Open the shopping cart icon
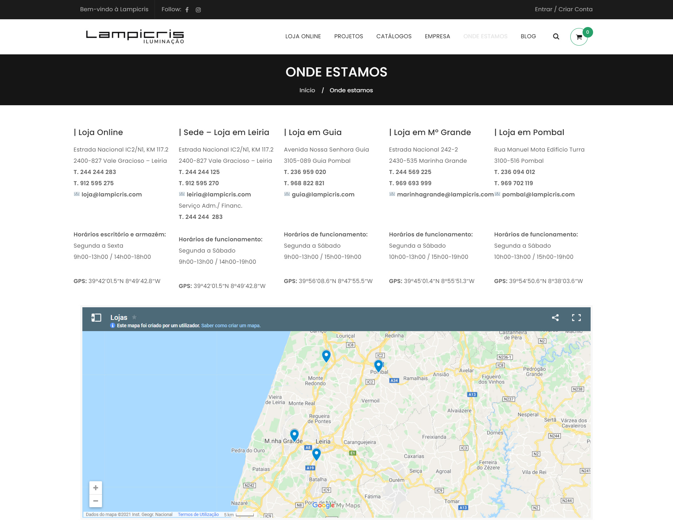Screen dimensions: 673x530 [579, 37]
